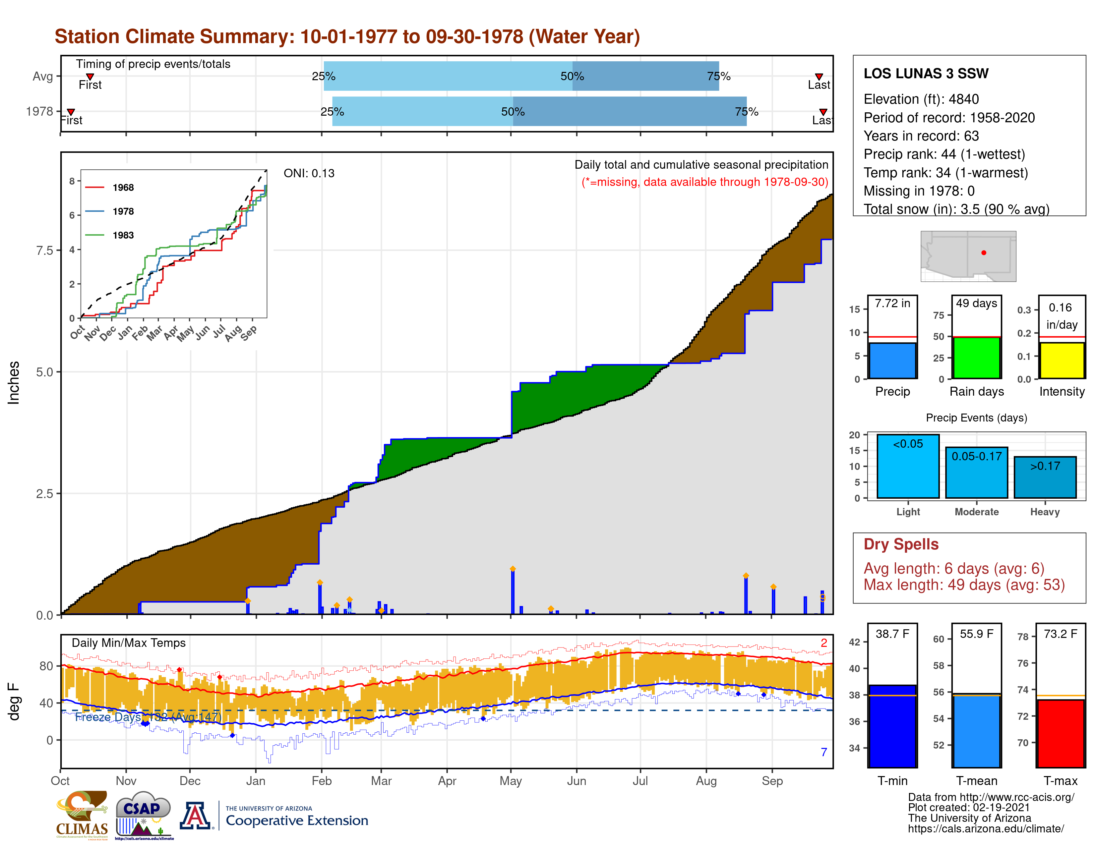This screenshot has width=1094, height=845.
Task: Click 'Avg length: 6 days (avg: 6)' text
Action: (x=954, y=569)
